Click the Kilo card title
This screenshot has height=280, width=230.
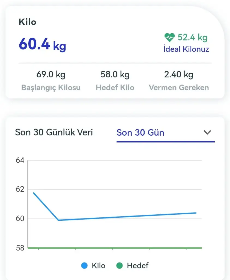point(27,22)
